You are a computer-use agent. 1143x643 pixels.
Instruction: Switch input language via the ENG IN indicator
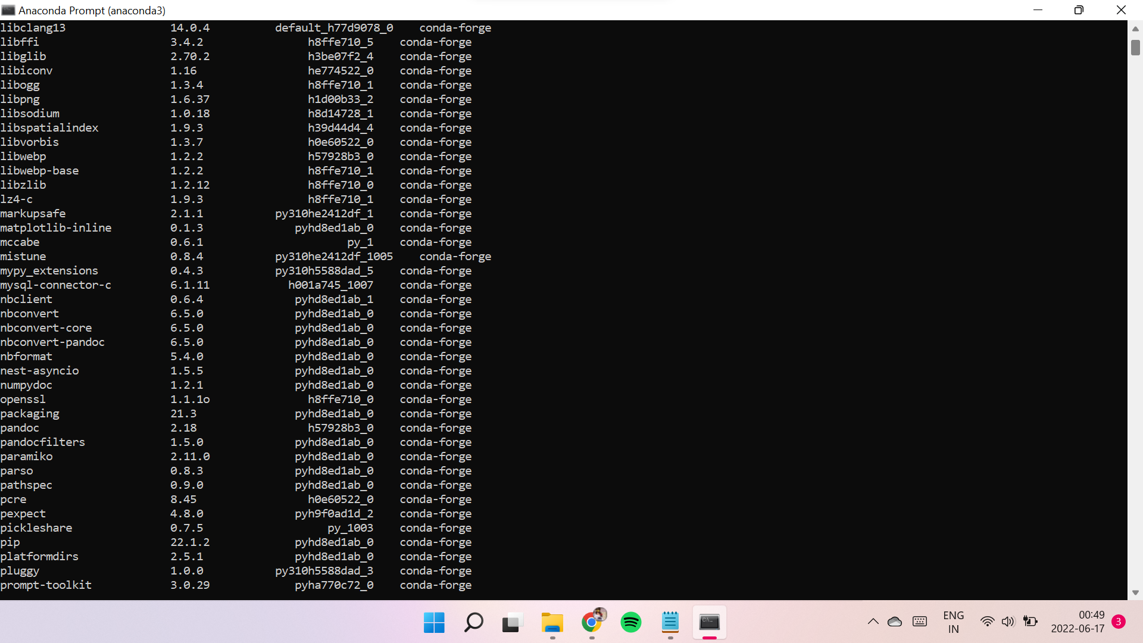click(954, 622)
